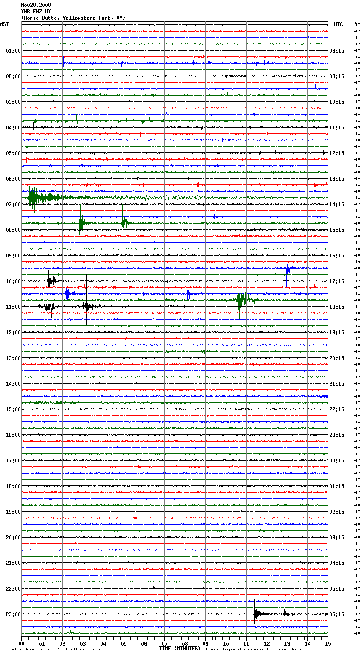The height and width of the screenshot is (655, 362).
Task: Select the 11:00 MST time label
Action: (x=13, y=307)
